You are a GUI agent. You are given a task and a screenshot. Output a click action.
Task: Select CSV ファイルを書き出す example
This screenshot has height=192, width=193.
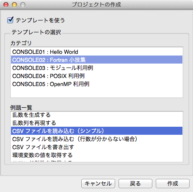96,147
